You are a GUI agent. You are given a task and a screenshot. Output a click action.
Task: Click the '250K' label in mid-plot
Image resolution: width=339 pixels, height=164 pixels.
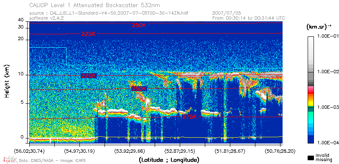click(x=139, y=89)
